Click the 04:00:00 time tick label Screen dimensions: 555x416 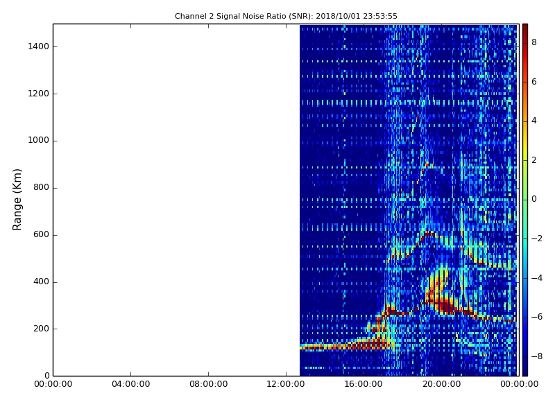point(130,384)
